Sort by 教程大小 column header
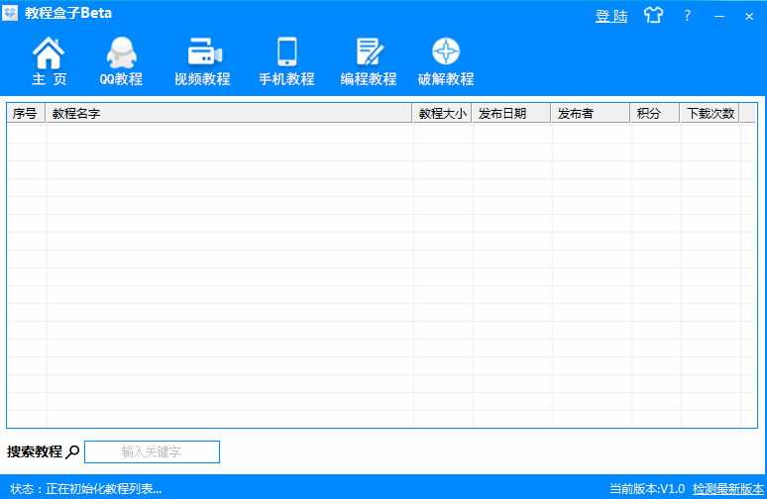 point(442,114)
